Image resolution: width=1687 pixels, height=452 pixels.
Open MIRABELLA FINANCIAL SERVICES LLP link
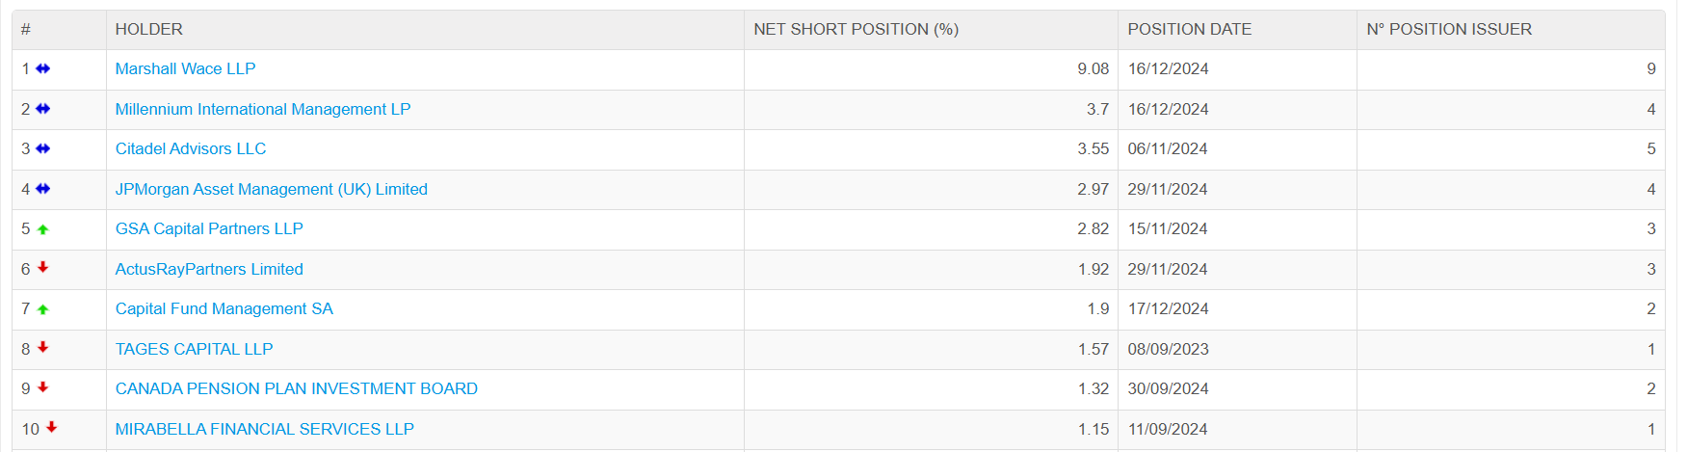[x=265, y=429]
